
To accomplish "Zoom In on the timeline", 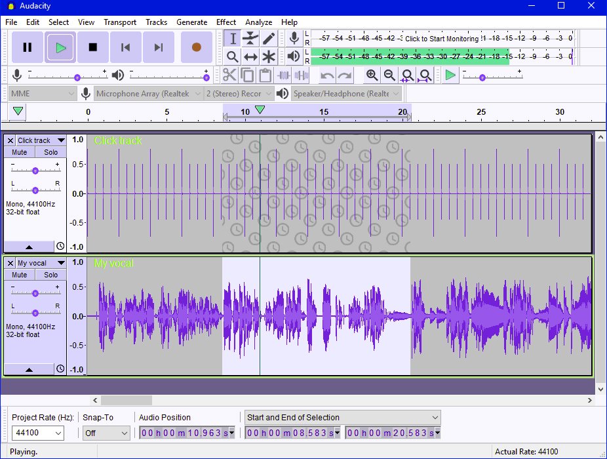I will tap(372, 75).
